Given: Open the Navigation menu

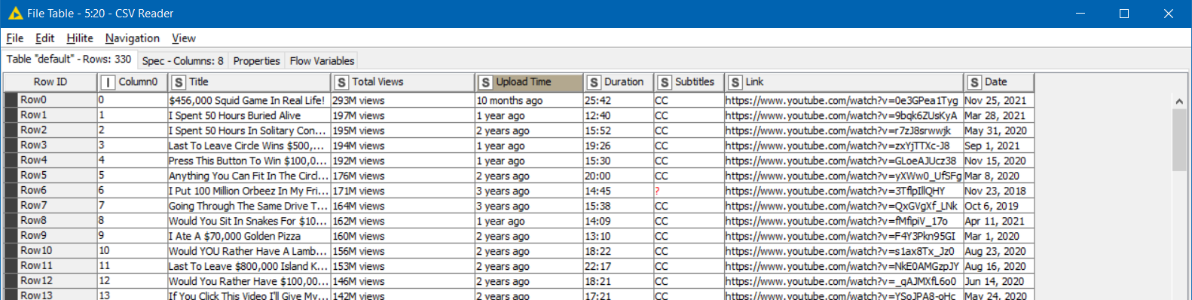Looking at the screenshot, I should coord(132,38).
